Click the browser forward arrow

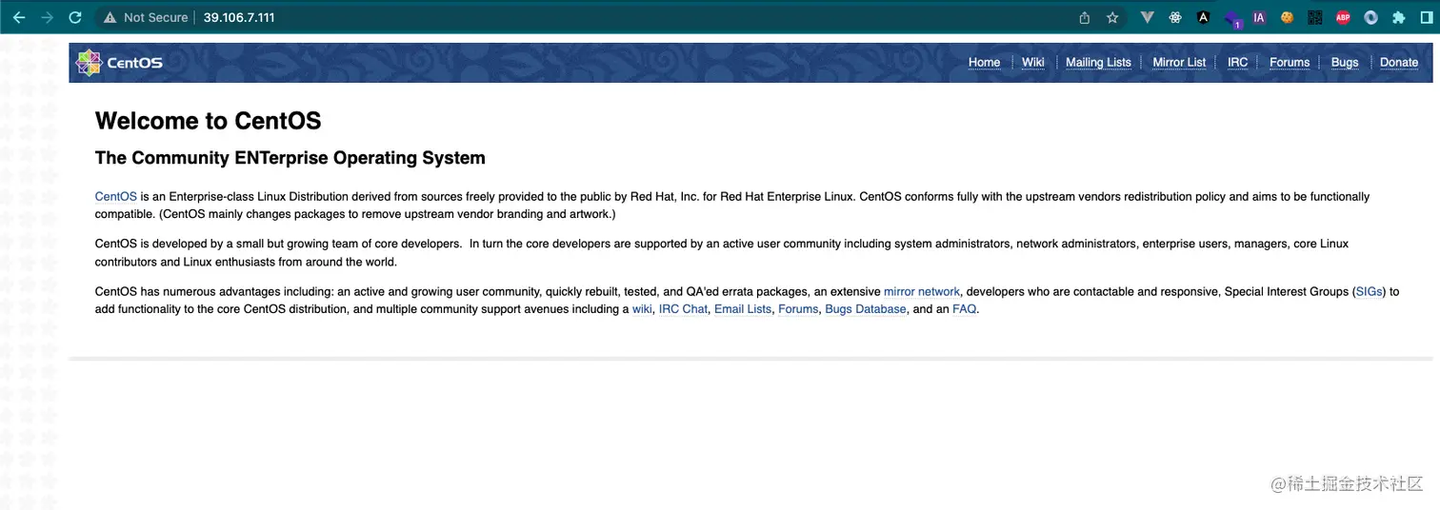coord(47,17)
